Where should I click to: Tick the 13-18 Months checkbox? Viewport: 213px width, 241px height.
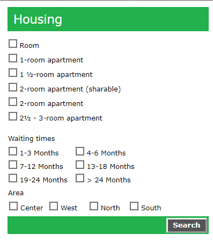[80, 165]
